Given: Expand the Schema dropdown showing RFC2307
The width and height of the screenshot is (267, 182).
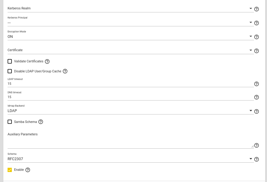Looking at the screenshot, I should point(130,159).
